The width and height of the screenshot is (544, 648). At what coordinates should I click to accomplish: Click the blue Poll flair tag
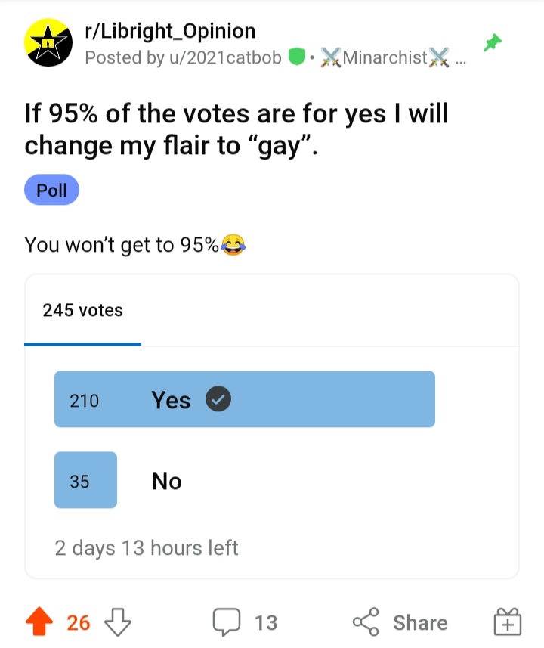[x=51, y=191]
